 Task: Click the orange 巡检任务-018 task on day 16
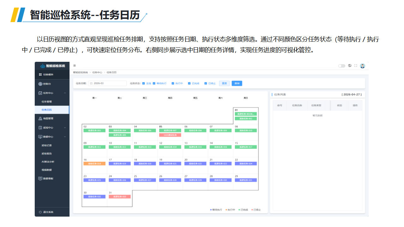tap(94, 164)
